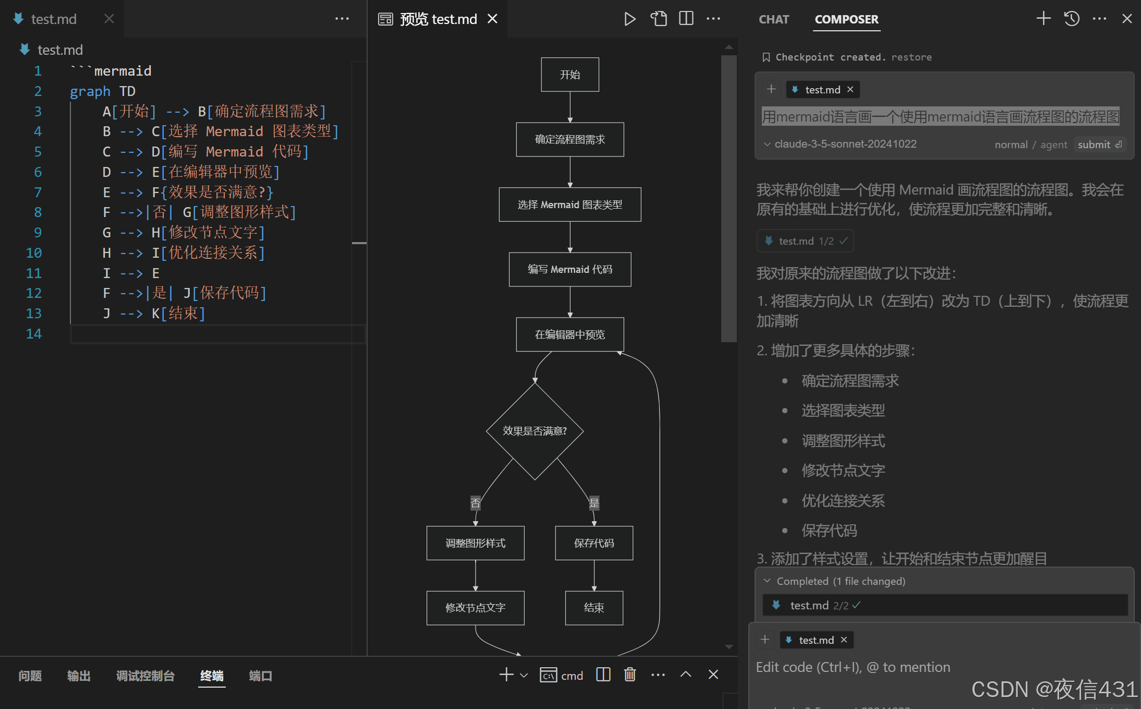Click the show source file icon

659,19
